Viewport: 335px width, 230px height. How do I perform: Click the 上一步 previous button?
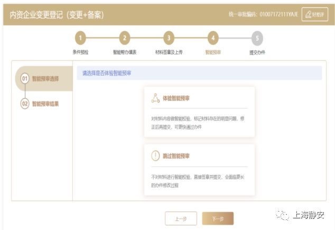[181, 218]
